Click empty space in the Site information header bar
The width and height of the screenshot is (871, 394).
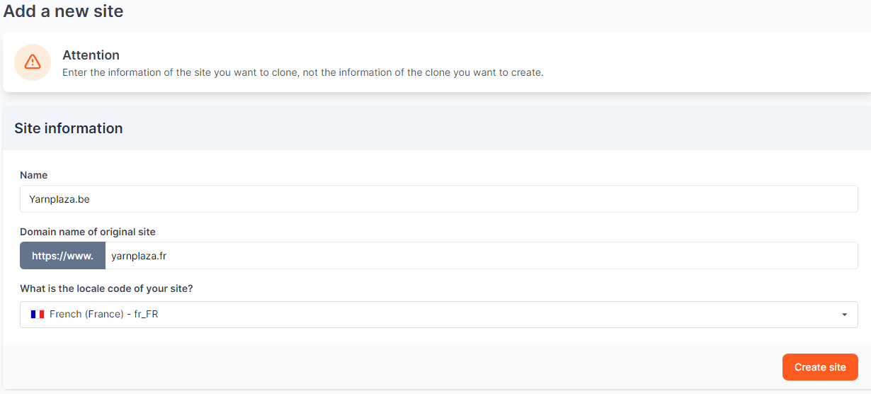pyautogui.click(x=496, y=128)
